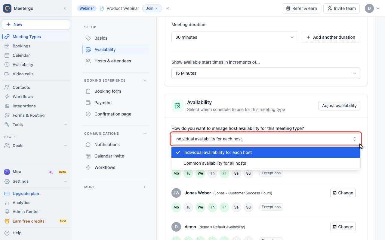Close the Product Webinar tab

(x=168, y=8)
